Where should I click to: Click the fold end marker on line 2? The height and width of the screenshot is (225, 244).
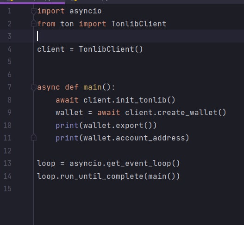33,23
